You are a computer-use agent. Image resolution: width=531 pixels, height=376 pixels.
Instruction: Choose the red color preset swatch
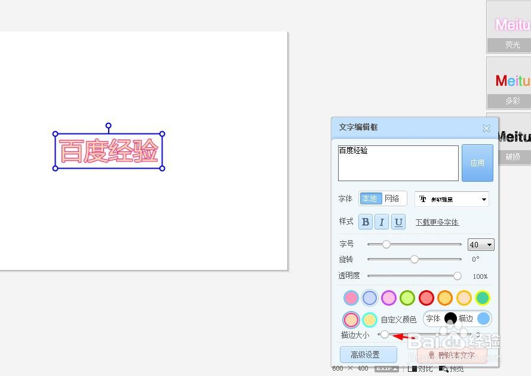[x=426, y=297]
